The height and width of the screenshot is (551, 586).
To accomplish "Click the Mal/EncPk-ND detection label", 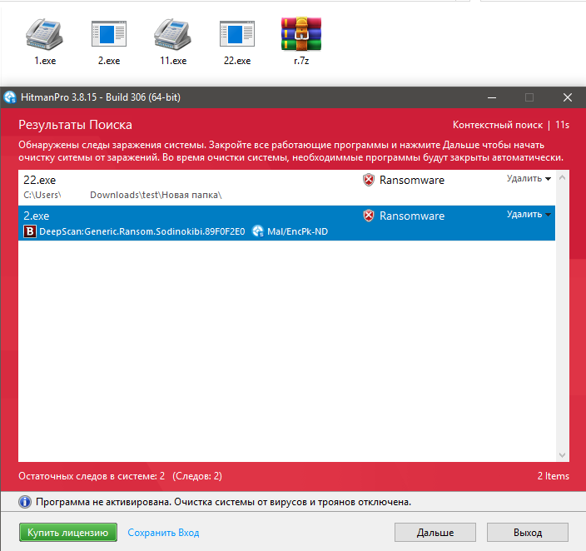I will click(x=297, y=231).
